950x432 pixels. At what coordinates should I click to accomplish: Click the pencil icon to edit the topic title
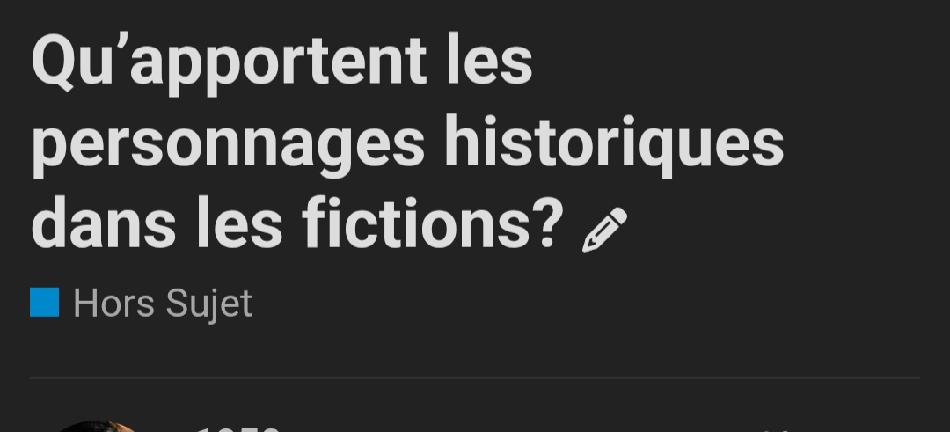pos(604,230)
